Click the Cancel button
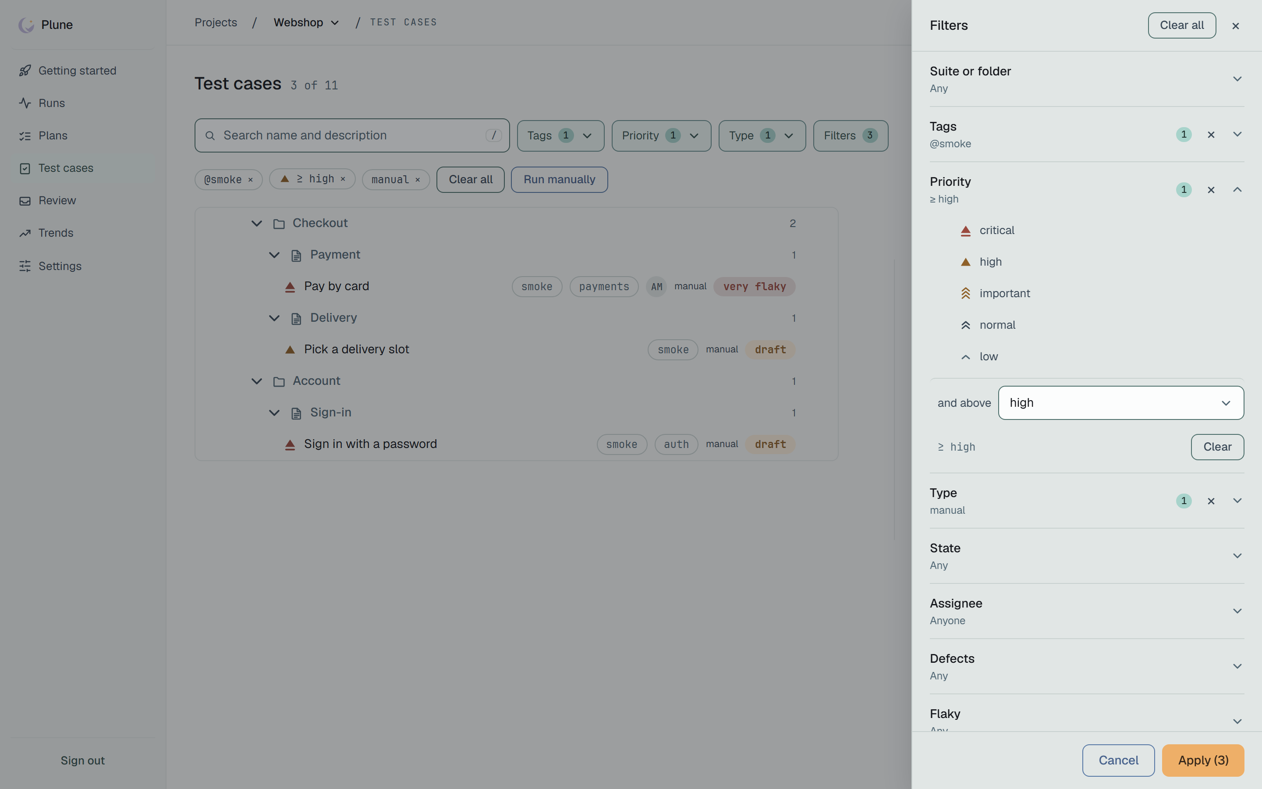 (x=1118, y=761)
